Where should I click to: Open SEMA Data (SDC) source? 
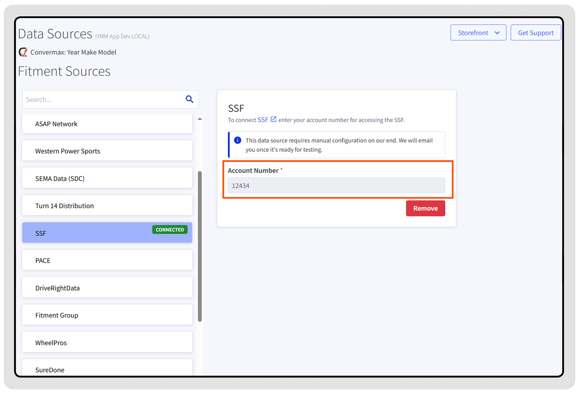point(107,178)
